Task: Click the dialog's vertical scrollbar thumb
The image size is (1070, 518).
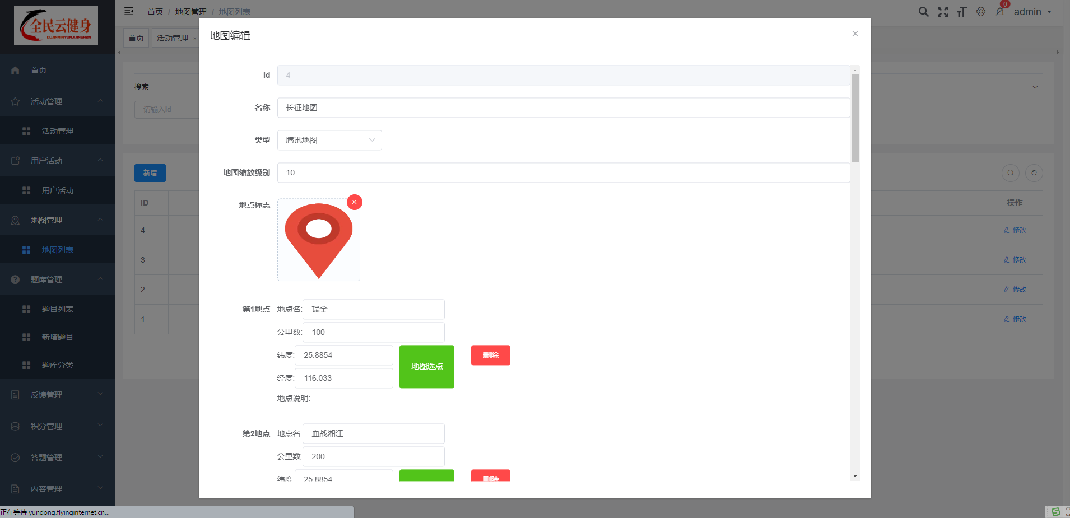Action: 855,118
